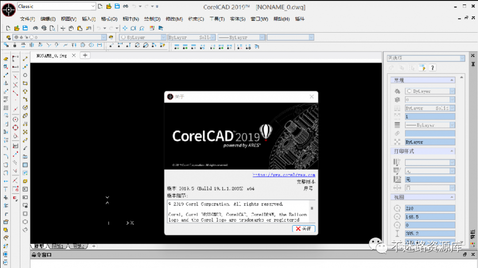478x268 pixels.
Task: Switch to 图纸1 sheet tab
Action: coord(58,246)
